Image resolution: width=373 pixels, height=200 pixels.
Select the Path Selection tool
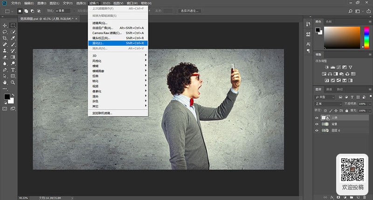pos(5,76)
